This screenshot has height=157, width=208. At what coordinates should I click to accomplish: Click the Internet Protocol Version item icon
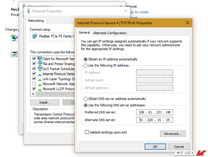tap(40, 74)
